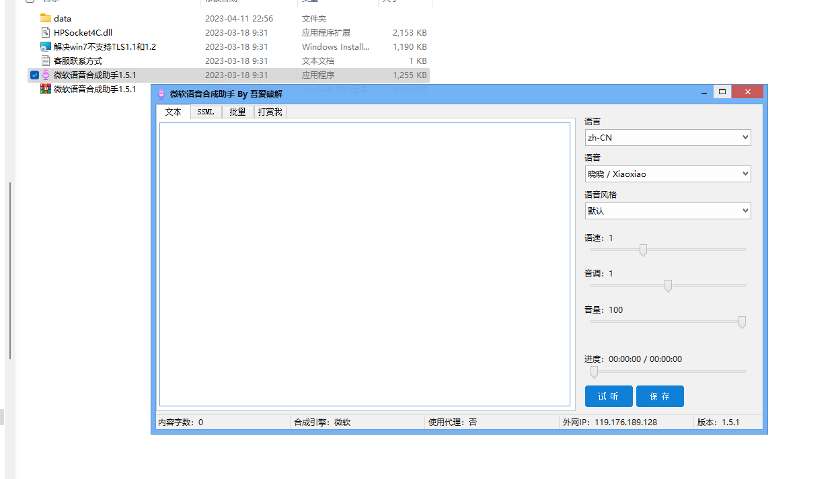Select the HPSocket4C.dll file name

point(83,32)
